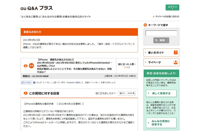Screen dimensions: 200x131
Task: Click the 公式 official badge icon
Action: [x=31, y=65]
